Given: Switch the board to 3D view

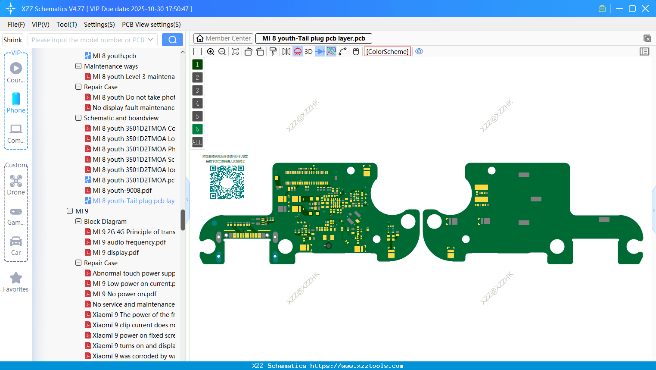Looking at the screenshot, I should [308, 51].
